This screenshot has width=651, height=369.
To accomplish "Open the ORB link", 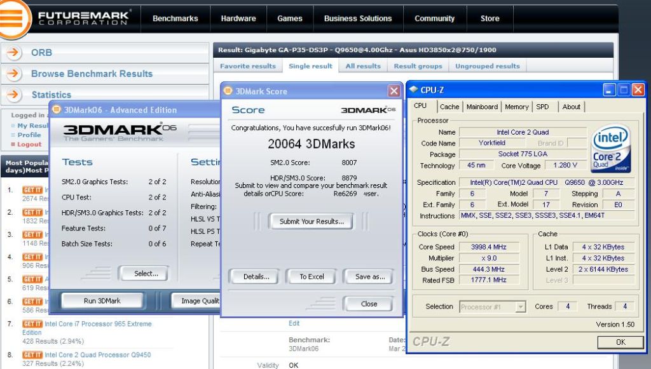I will (x=41, y=53).
